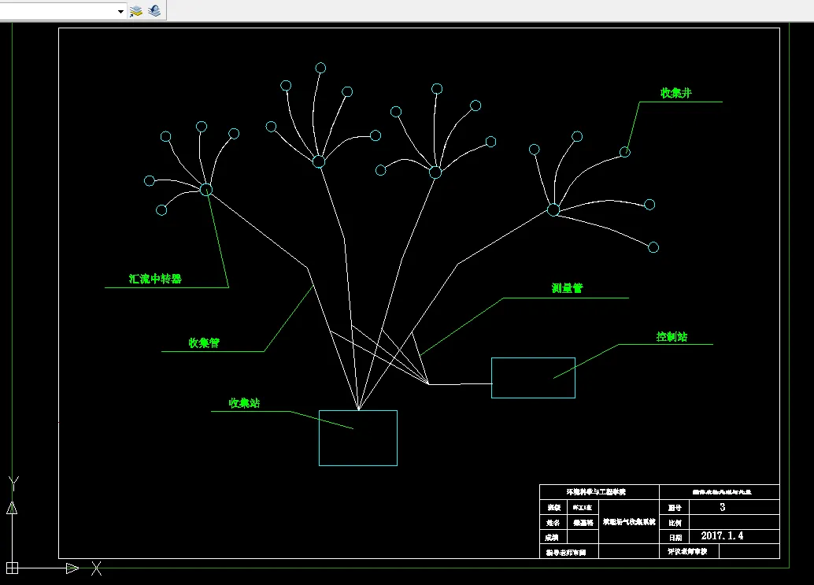
Task: Select the 收集管 label text
Action: (x=204, y=343)
